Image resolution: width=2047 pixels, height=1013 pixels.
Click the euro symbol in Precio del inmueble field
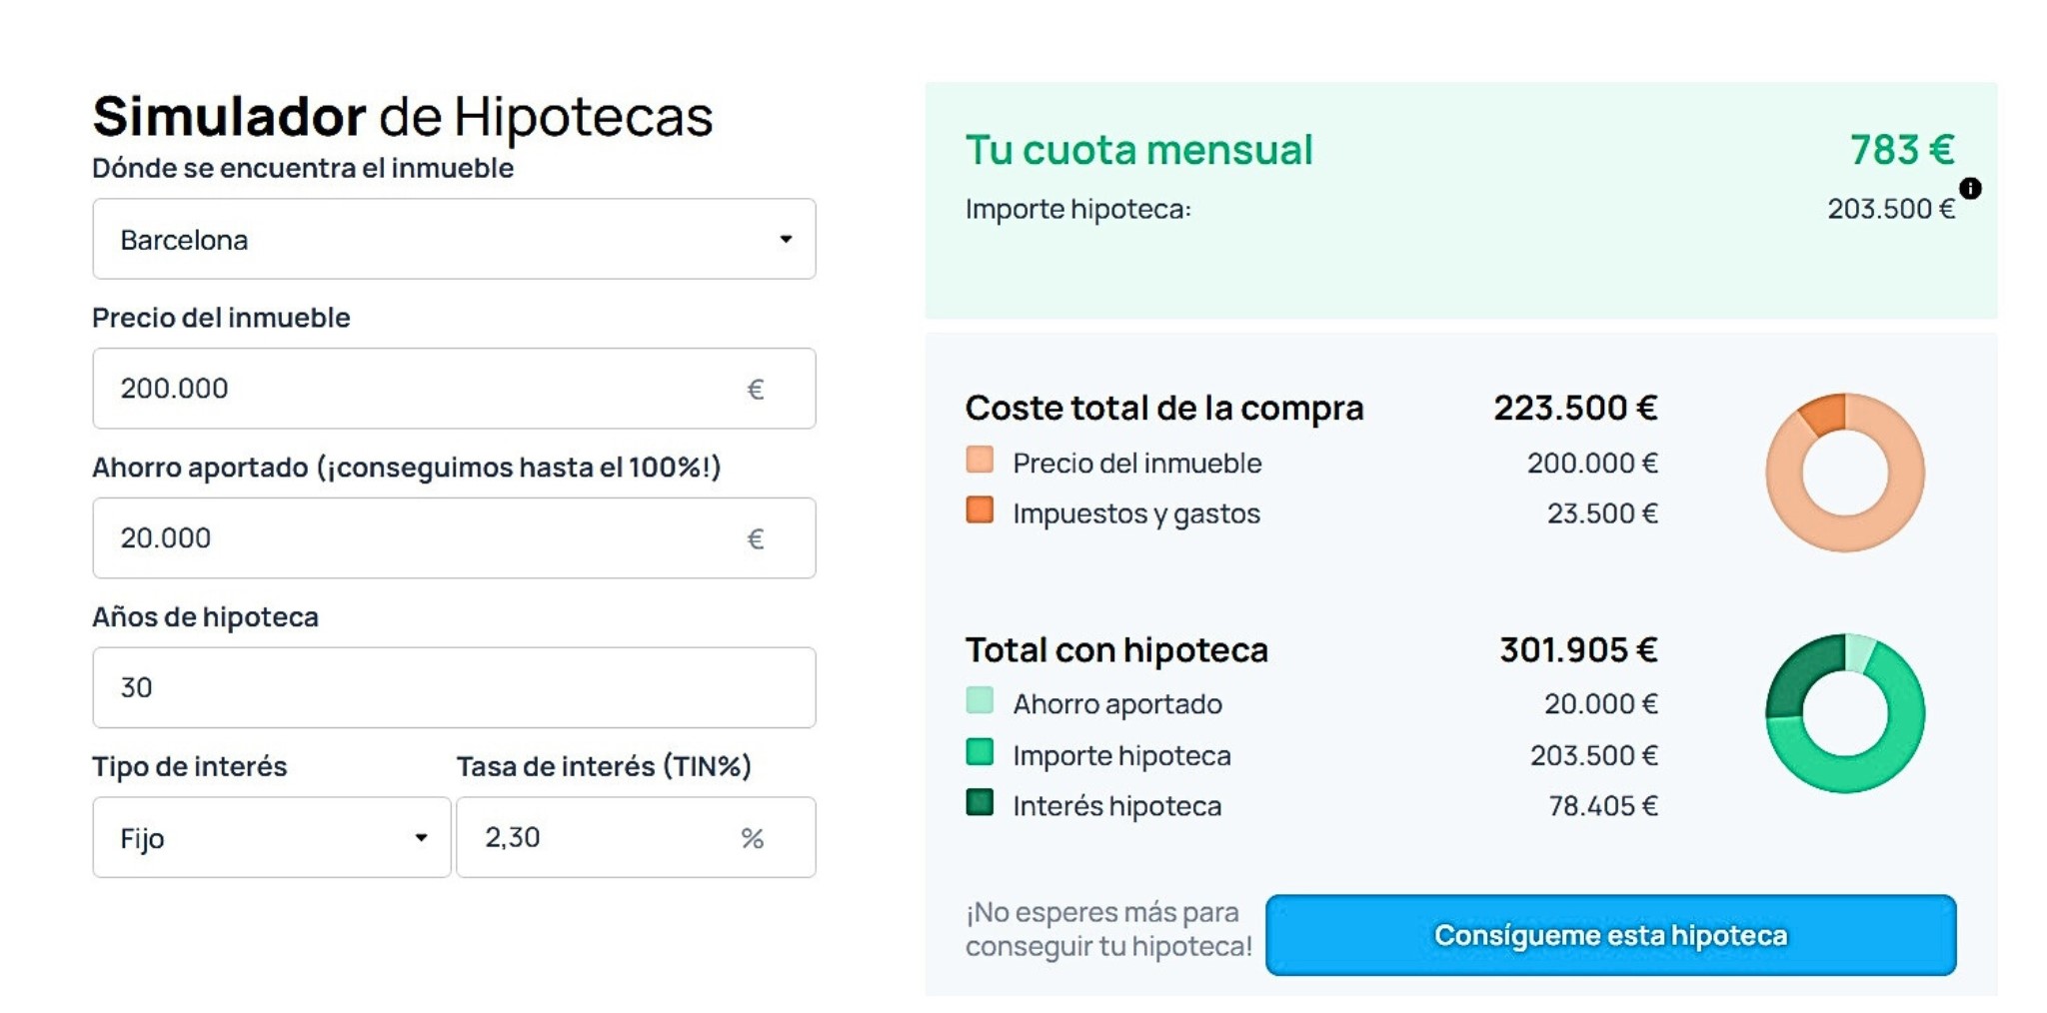(x=757, y=389)
